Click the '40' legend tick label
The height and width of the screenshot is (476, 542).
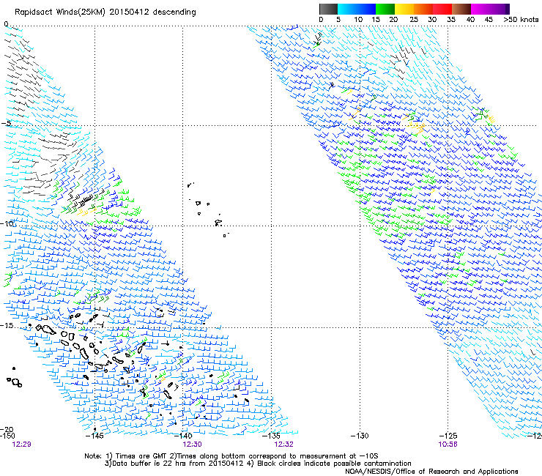point(470,20)
